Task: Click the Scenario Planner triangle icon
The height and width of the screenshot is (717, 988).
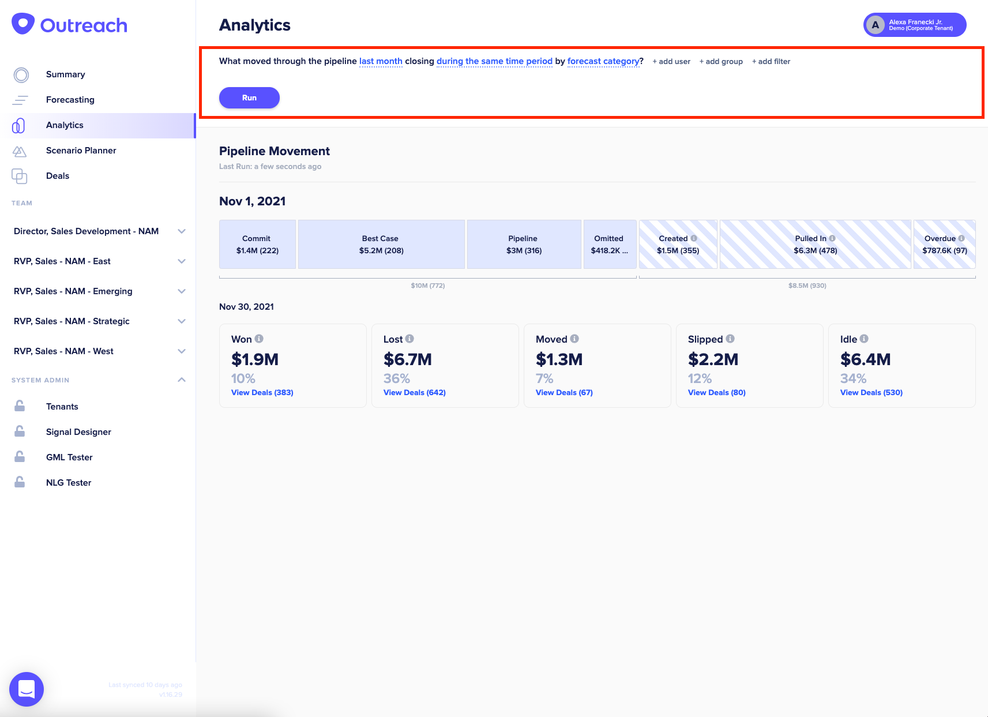Action: pos(20,151)
